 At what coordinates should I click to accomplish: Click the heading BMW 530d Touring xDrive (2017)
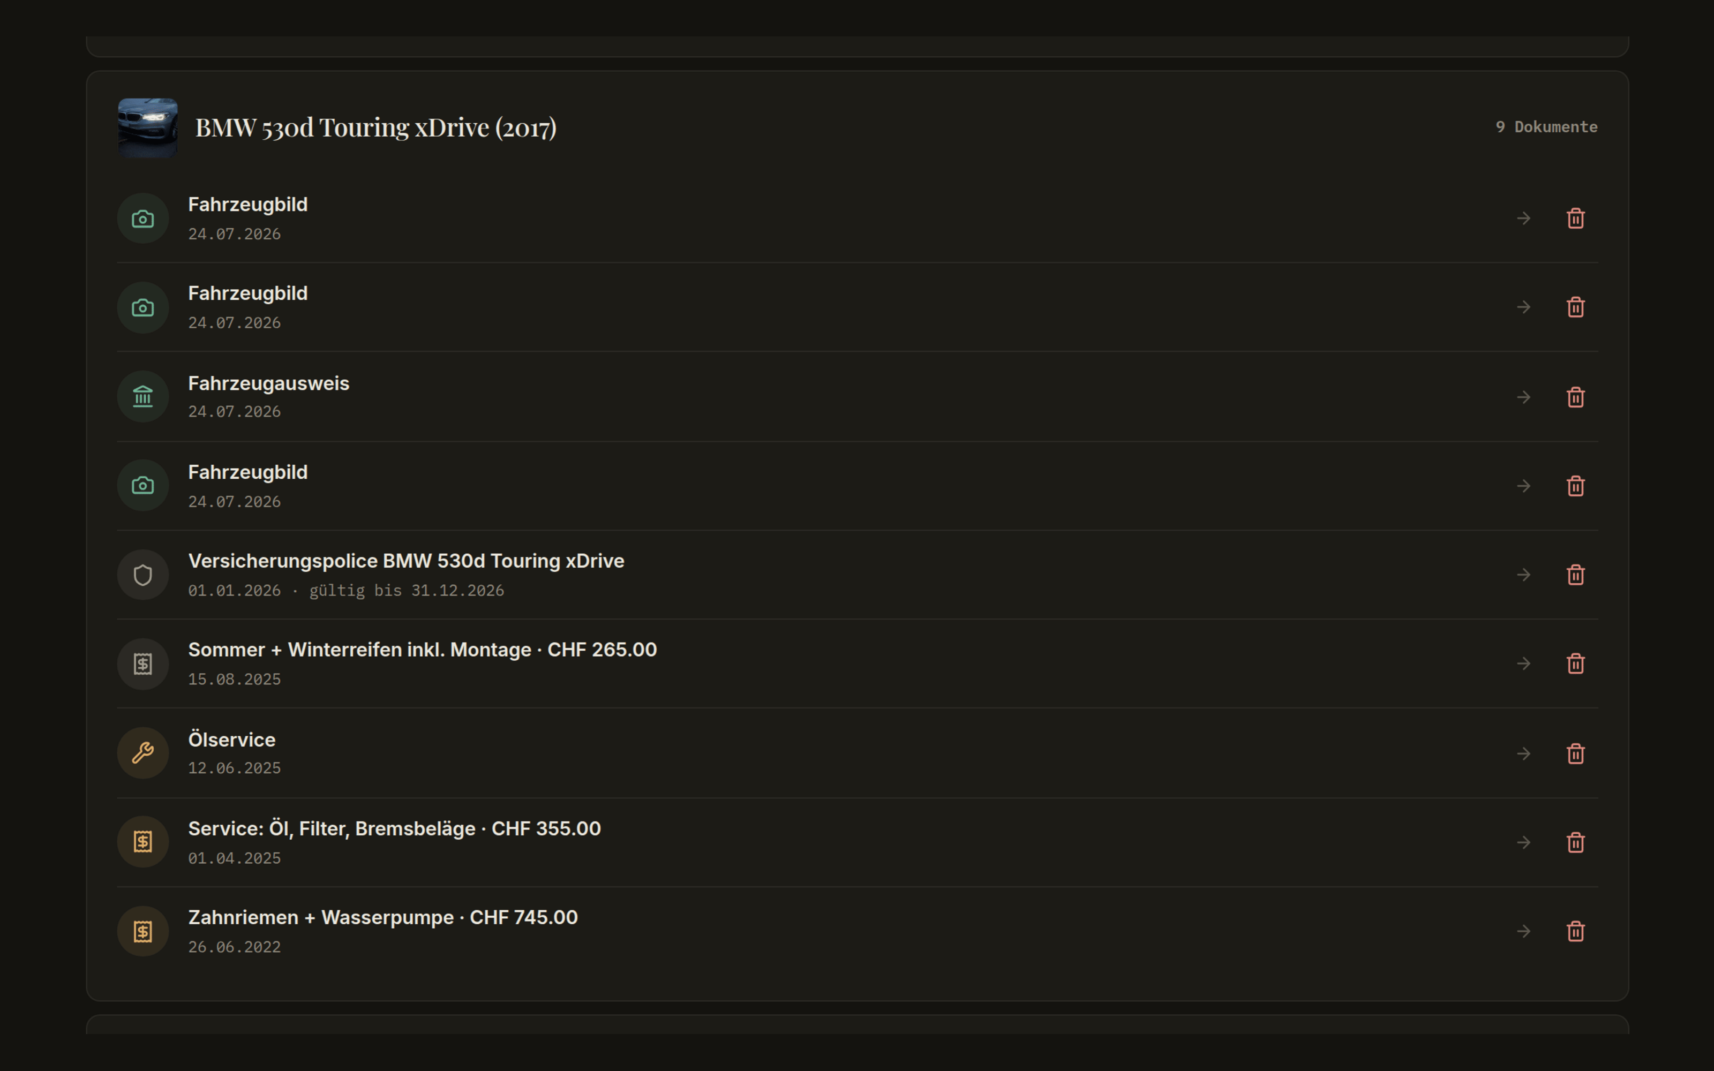375,127
